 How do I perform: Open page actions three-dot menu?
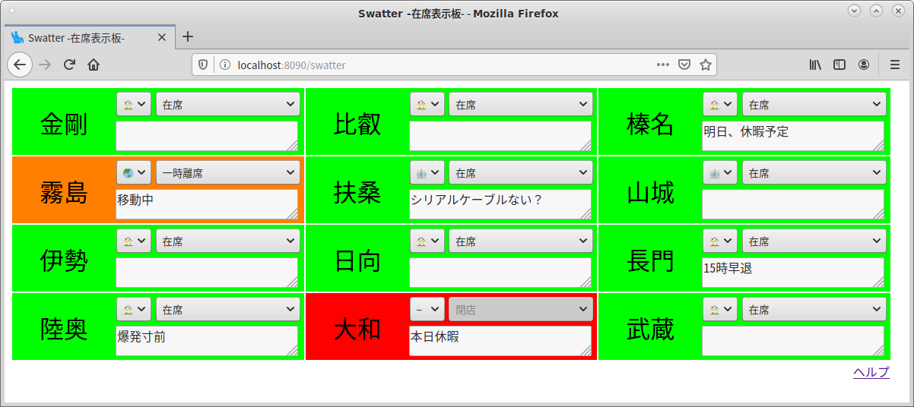tap(663, 65)
